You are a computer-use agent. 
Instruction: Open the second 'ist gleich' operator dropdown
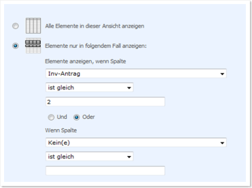click(x=89, y=156)
